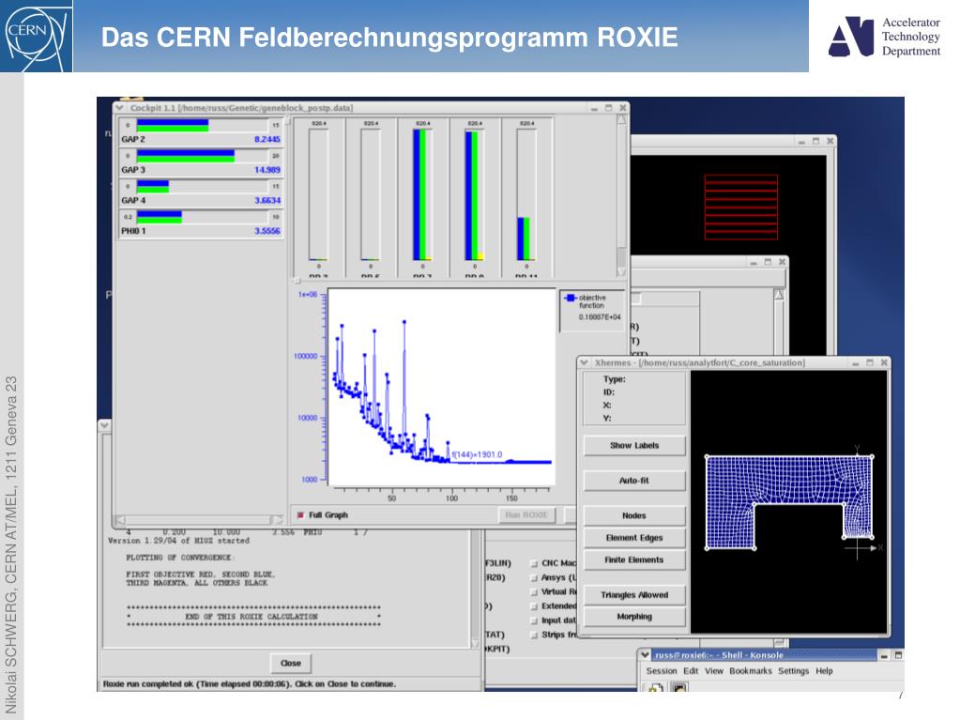Click the PHI0 1 slider bar
This screenshot has height=720, width=960.
coord(202,217)
